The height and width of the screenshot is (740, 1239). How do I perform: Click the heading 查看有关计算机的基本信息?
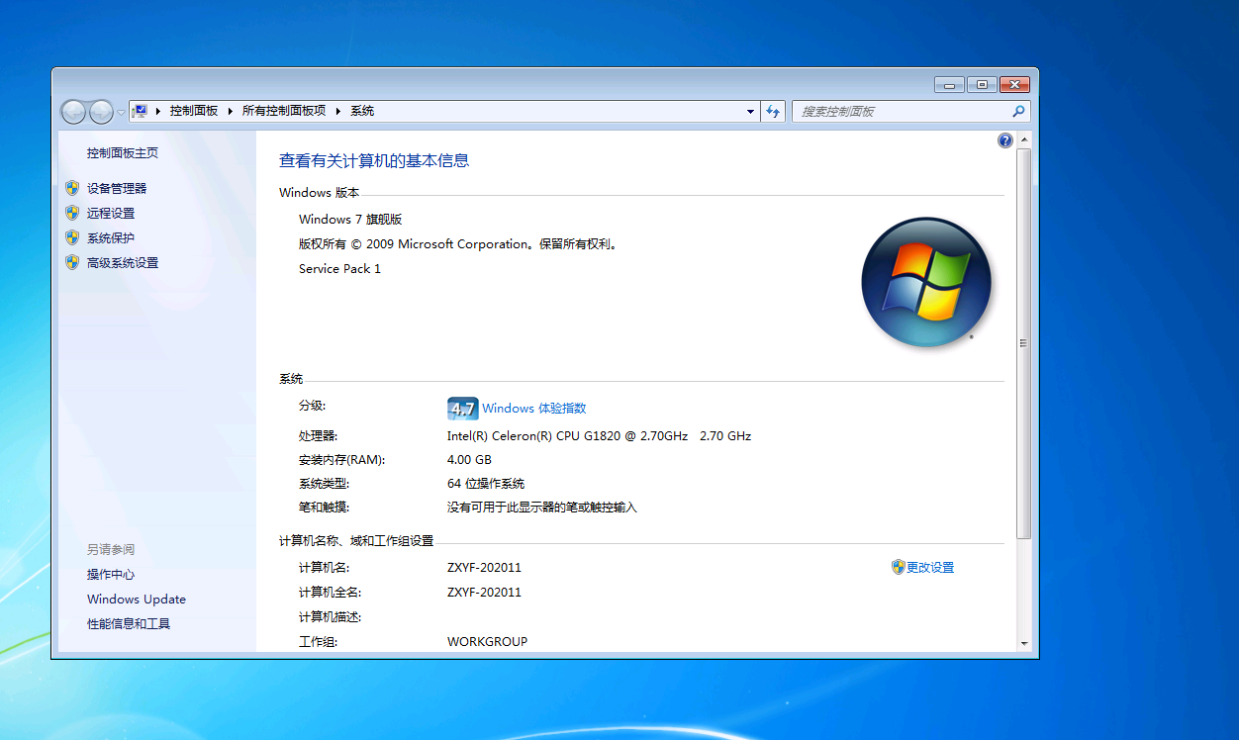click(x=374, y=160)
